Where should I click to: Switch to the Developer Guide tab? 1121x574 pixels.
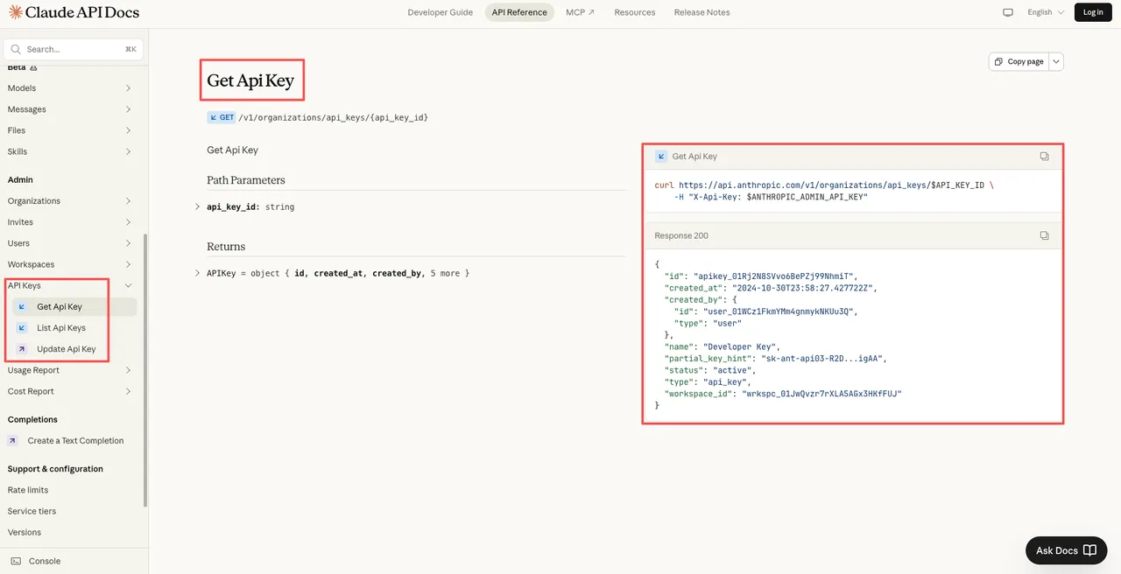[440, 12]
